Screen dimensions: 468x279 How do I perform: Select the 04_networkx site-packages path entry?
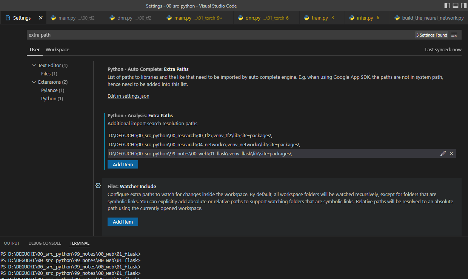tap(282, 144)
